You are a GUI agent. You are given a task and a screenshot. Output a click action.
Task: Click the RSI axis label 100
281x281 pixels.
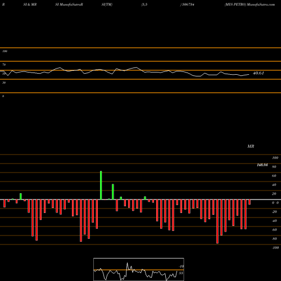click(x=4, y=51)
